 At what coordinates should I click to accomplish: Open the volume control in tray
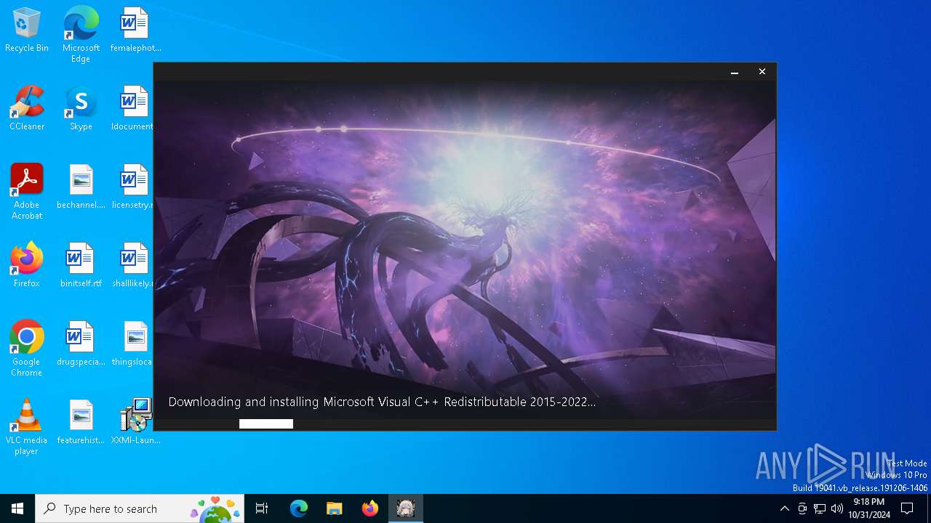pyautogui.click(x=837, y=508)
